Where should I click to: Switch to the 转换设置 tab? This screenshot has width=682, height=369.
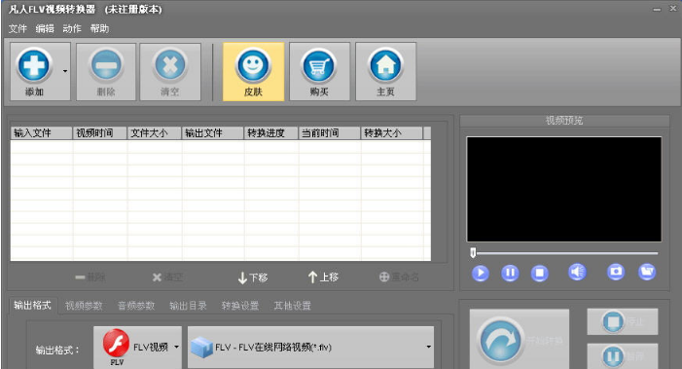pos(240,306)
